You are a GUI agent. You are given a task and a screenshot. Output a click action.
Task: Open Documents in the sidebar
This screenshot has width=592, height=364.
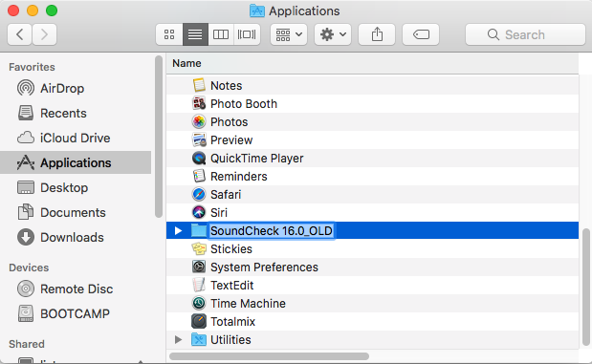pyautogui.click(x=76, y=212)
